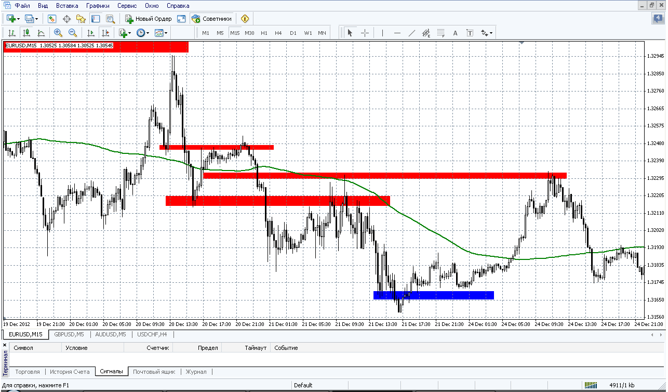Open the Торговля terminal tab
668x392 pixels.
[x=28, y=372]
